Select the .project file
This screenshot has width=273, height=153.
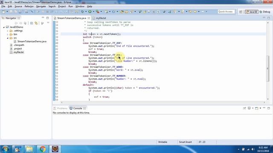17,49
